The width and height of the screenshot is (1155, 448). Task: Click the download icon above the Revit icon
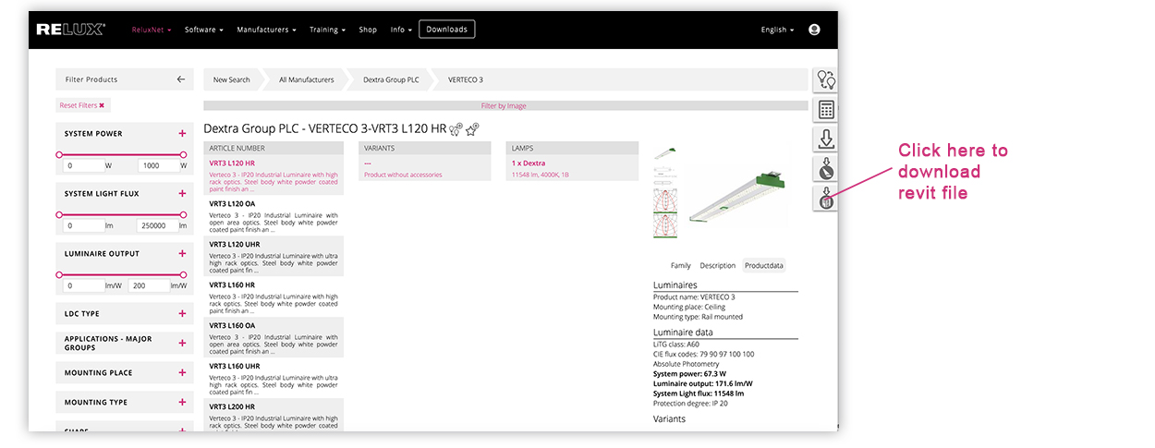[x=825, y=169]
